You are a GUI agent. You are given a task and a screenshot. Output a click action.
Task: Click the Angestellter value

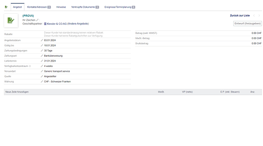[x=50, y=76]
